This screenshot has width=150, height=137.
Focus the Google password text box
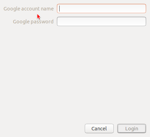coord(102,22)
